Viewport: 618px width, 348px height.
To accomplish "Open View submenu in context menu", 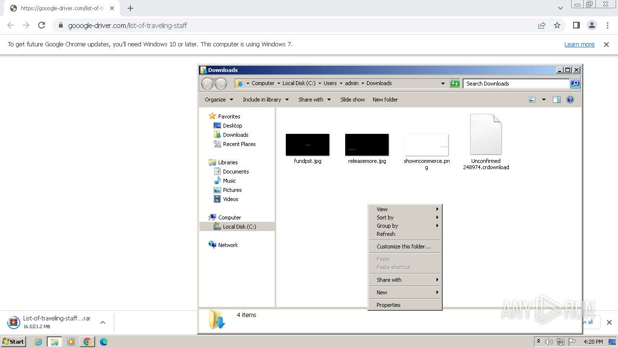I will 405,209.
